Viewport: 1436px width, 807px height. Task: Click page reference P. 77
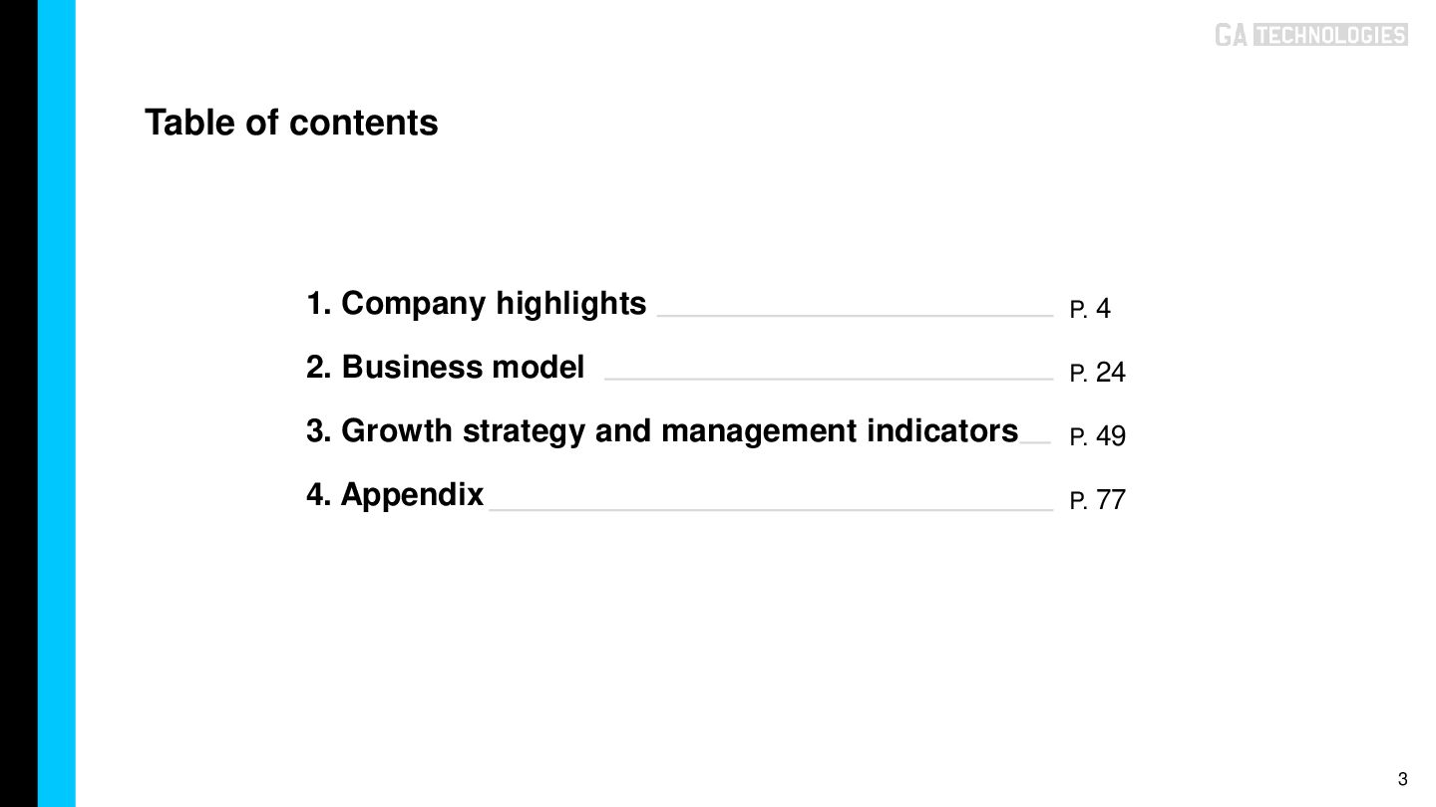[x=1097, y=500]
